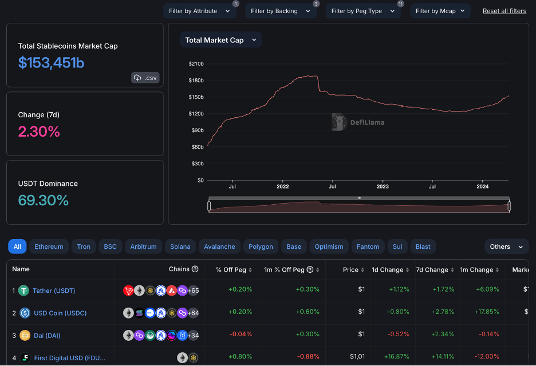Sort by % Off Peg column
Image resolution: width=536 pixels, height=366 pixels.
(234, 270)
